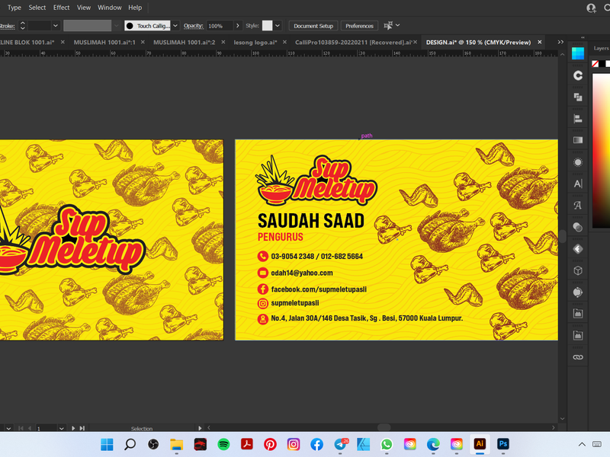Click the Preferences button
Image resolution: width=610 pixels, height=457 pixels.
click(x=359, y=26)
